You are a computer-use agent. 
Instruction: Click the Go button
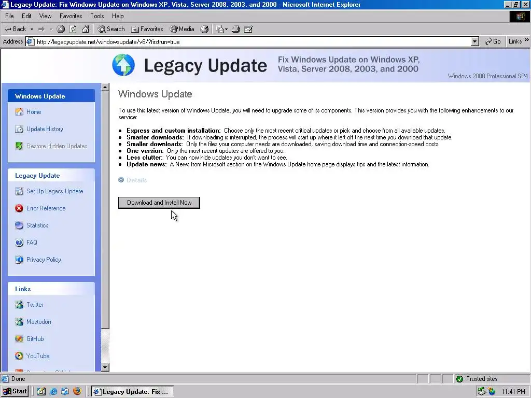click(493, 41)
